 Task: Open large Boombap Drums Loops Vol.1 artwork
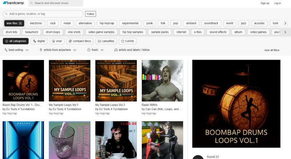click(x=236, y=104)
